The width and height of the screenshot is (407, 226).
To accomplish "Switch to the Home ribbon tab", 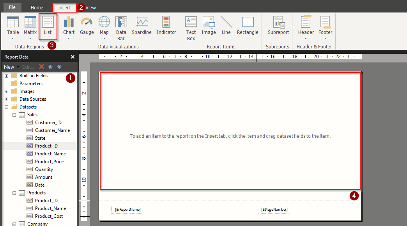I will point(37,7).
